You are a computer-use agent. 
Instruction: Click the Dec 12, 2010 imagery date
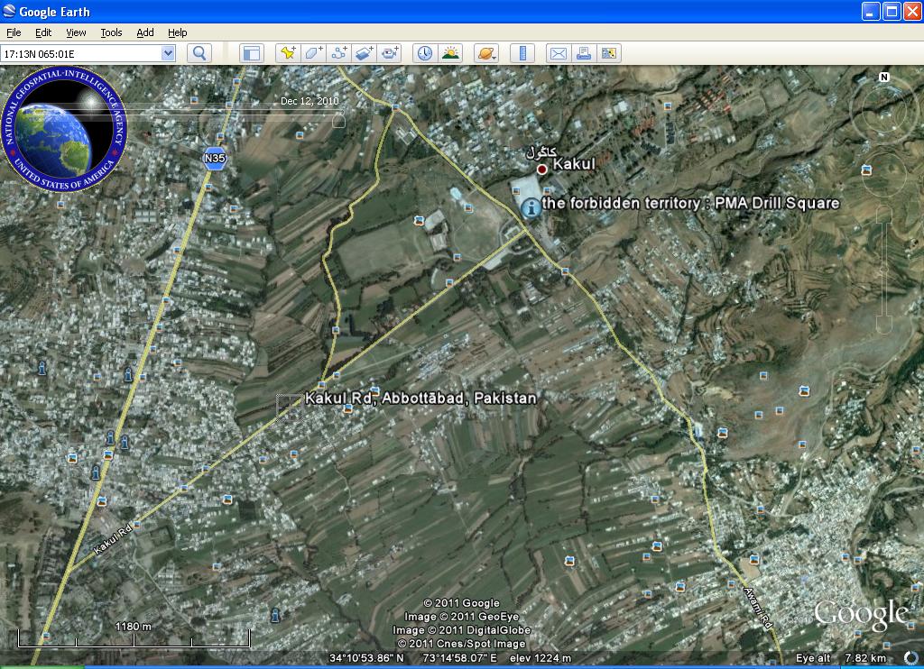click(310, 101)
